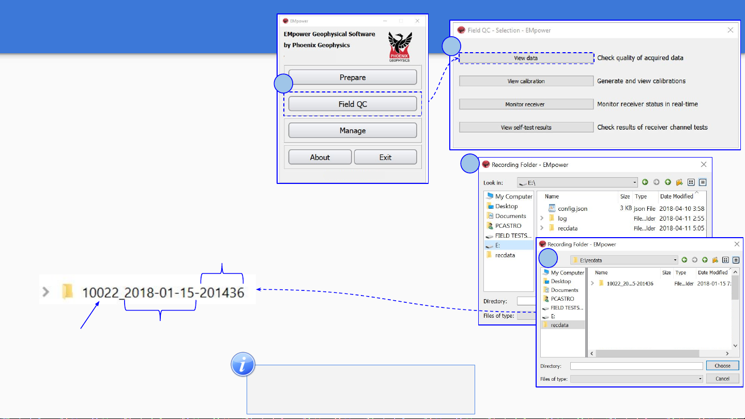Enable detail view in E:\recdata dialog
Viewport: 745px width, 419px height.
tap(736, 260)
